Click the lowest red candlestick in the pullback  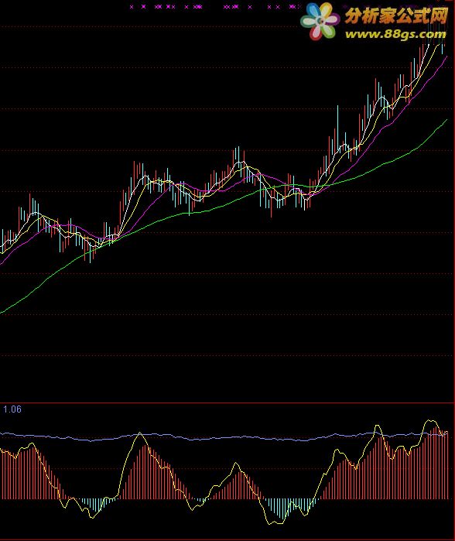pyautogui.click(x=271, y=202)
